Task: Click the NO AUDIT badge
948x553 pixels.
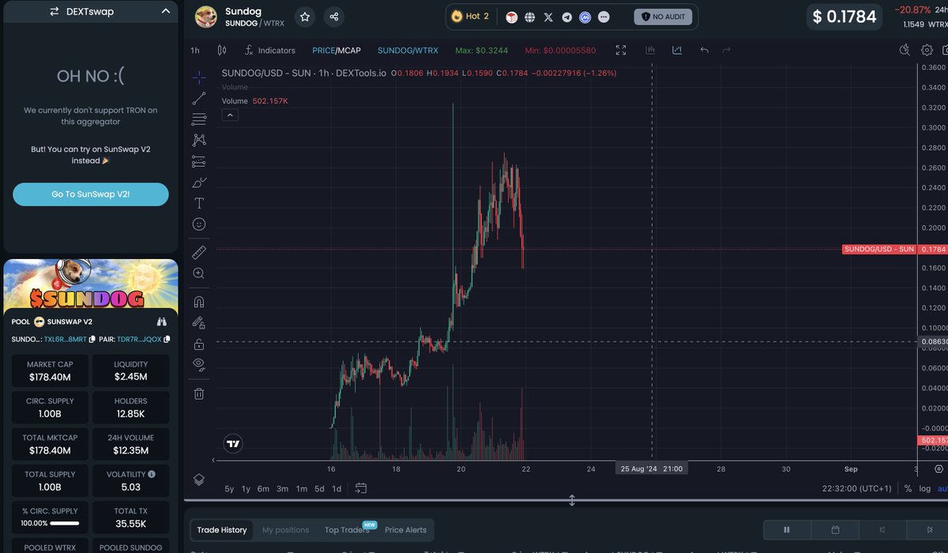Action: 664,17
